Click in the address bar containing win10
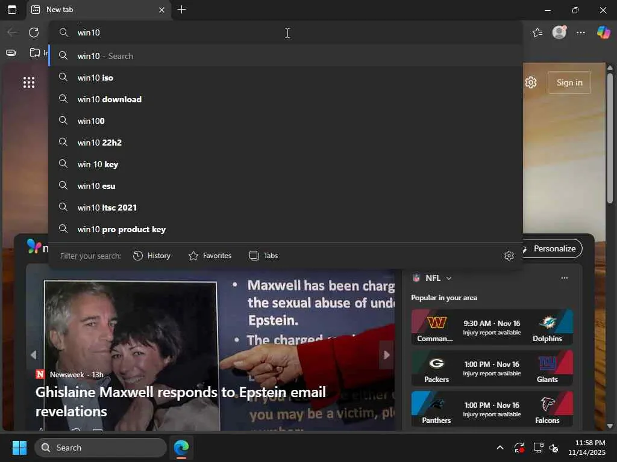The image size is (617, 462). point(286,32)
